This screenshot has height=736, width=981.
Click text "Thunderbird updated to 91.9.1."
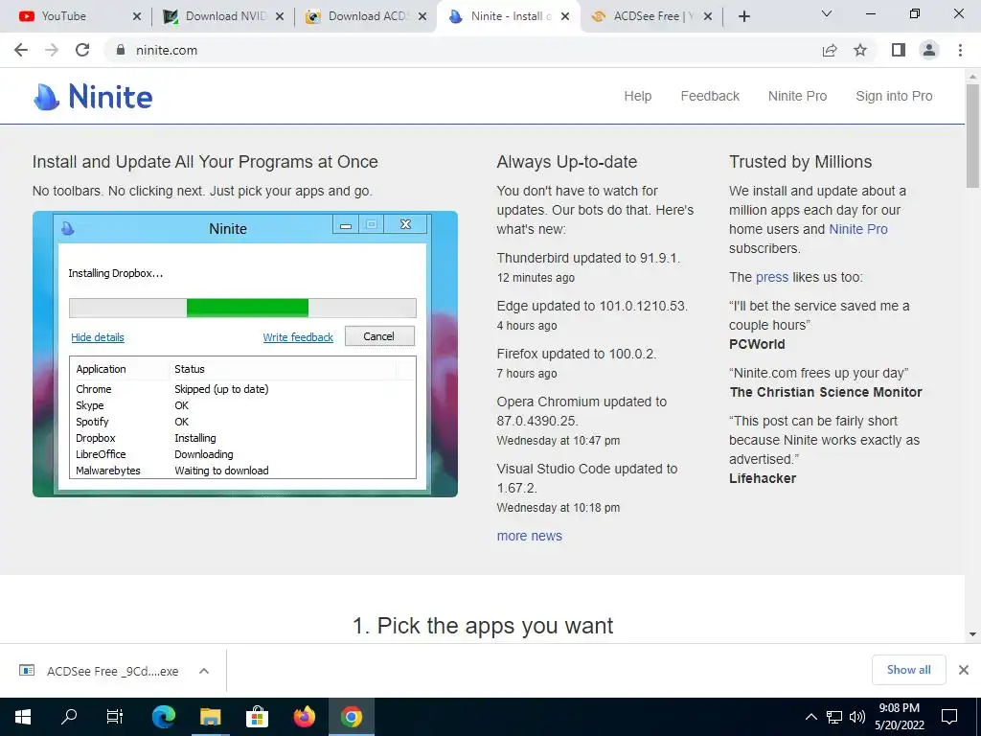point(589,258)
